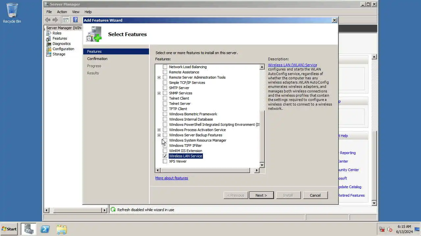
Task: Click the Forward arrow in Server Manager toolbar
Action: 55,20
